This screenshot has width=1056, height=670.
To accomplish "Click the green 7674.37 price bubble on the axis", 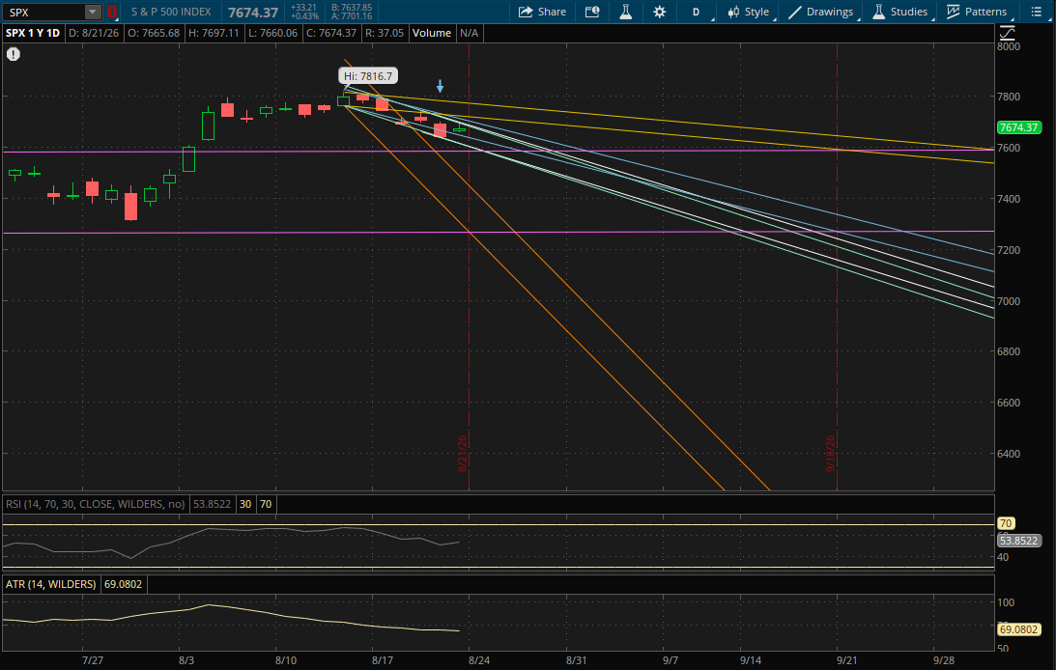I will coord(1019,127).
